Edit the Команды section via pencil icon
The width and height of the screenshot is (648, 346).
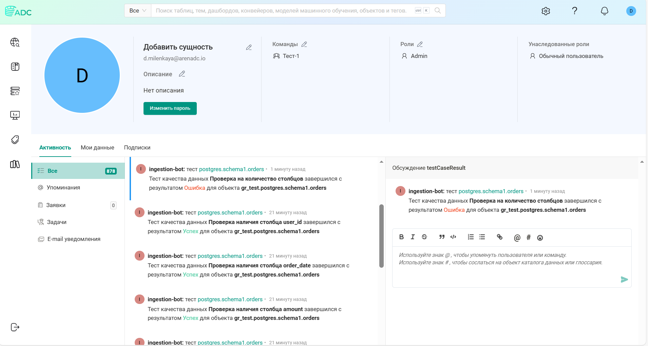[x=304, y=44]
